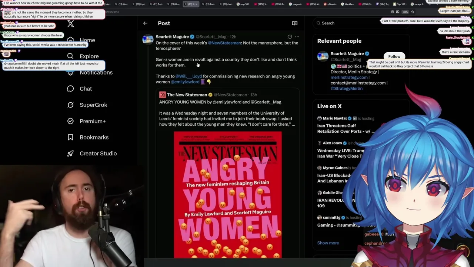The image size is (474, 267).
Task: Switch to the 'Top 100' browser tab
Action: (x=399, y=4)
